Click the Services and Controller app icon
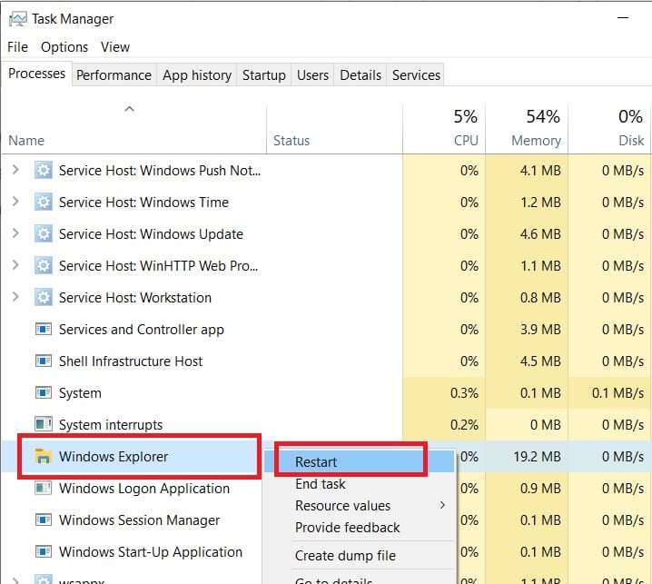This screenshot has height=584, width=652. click(x=43, y=329)
